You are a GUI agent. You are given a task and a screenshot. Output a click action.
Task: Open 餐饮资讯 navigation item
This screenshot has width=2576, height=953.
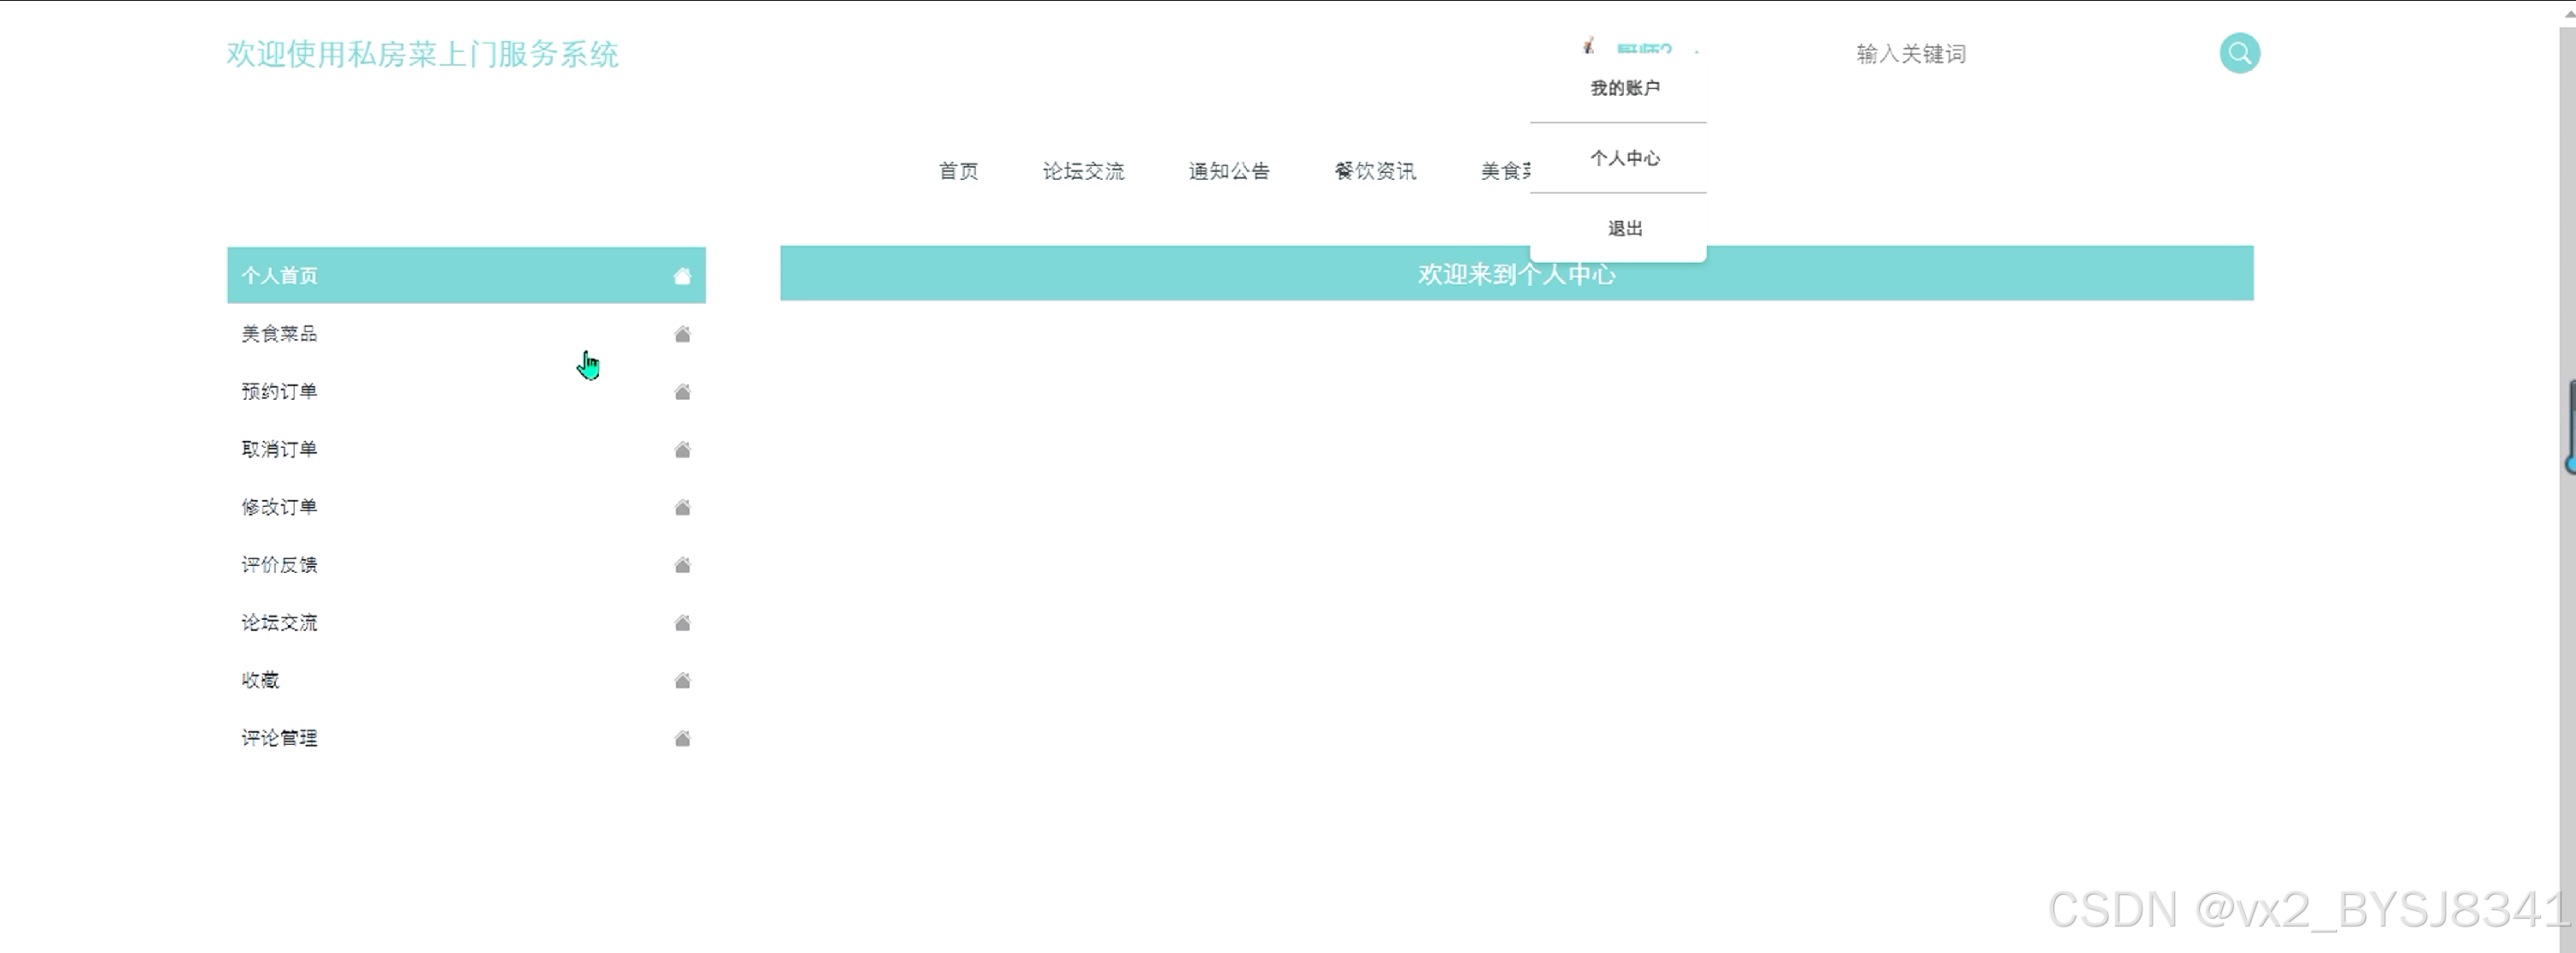1375,171
